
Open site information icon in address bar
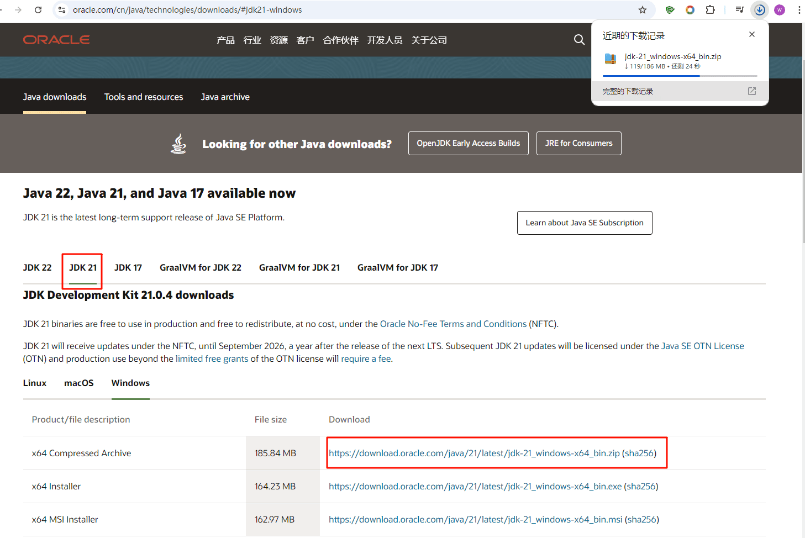(62, 10)
